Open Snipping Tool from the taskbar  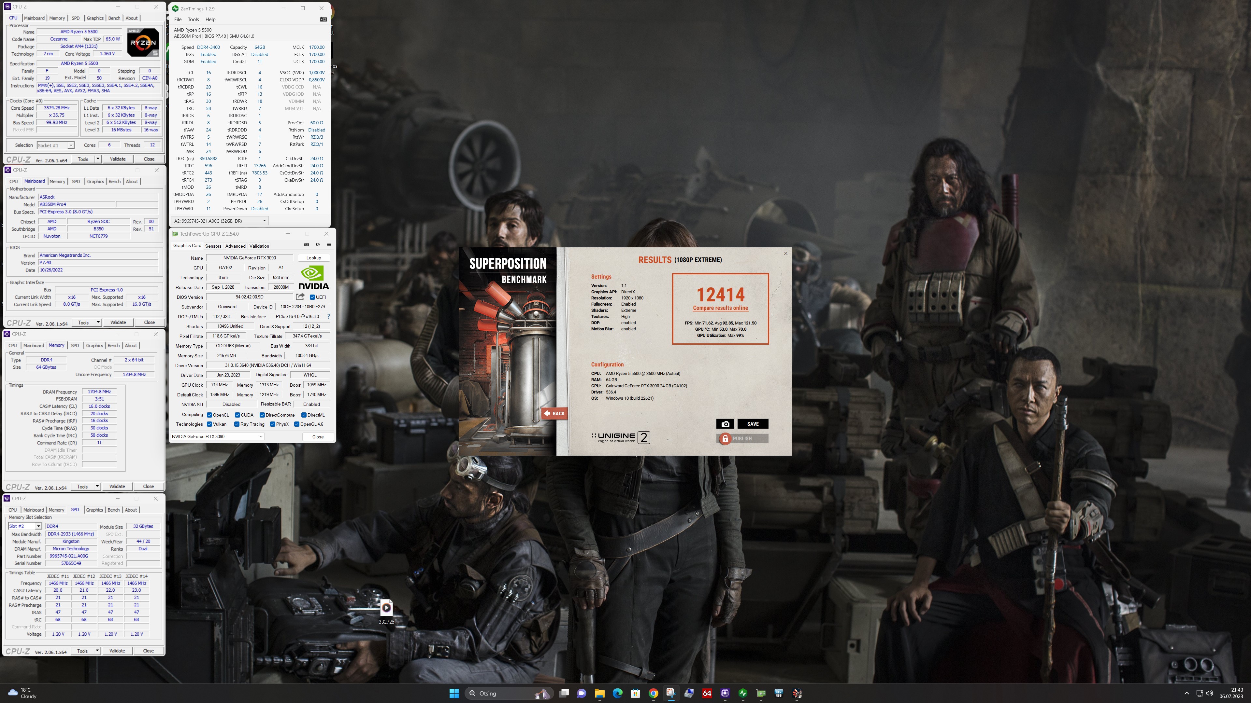click(671, 693)
